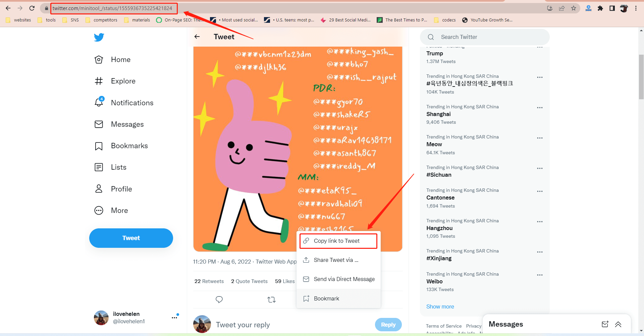Click the new message compose icon
The width and height of the screenshot is (644, 336).
pos(605,324)
